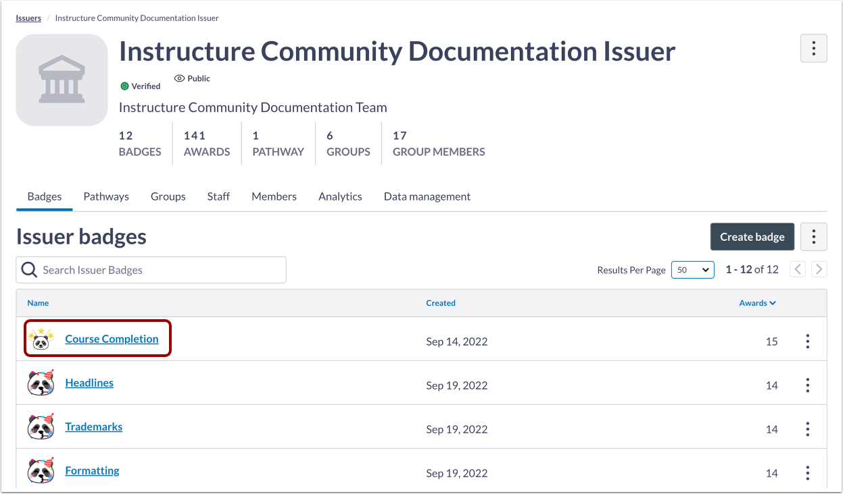
Task: Click the 15 awards count
Action: pyautogui.click(x=772, y=341)
